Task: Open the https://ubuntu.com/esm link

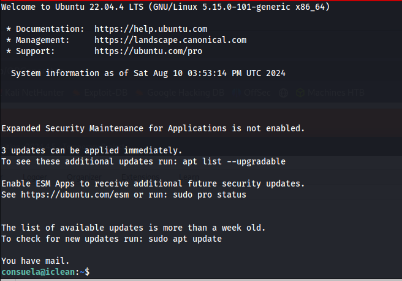Action: (x=75, y=194)
